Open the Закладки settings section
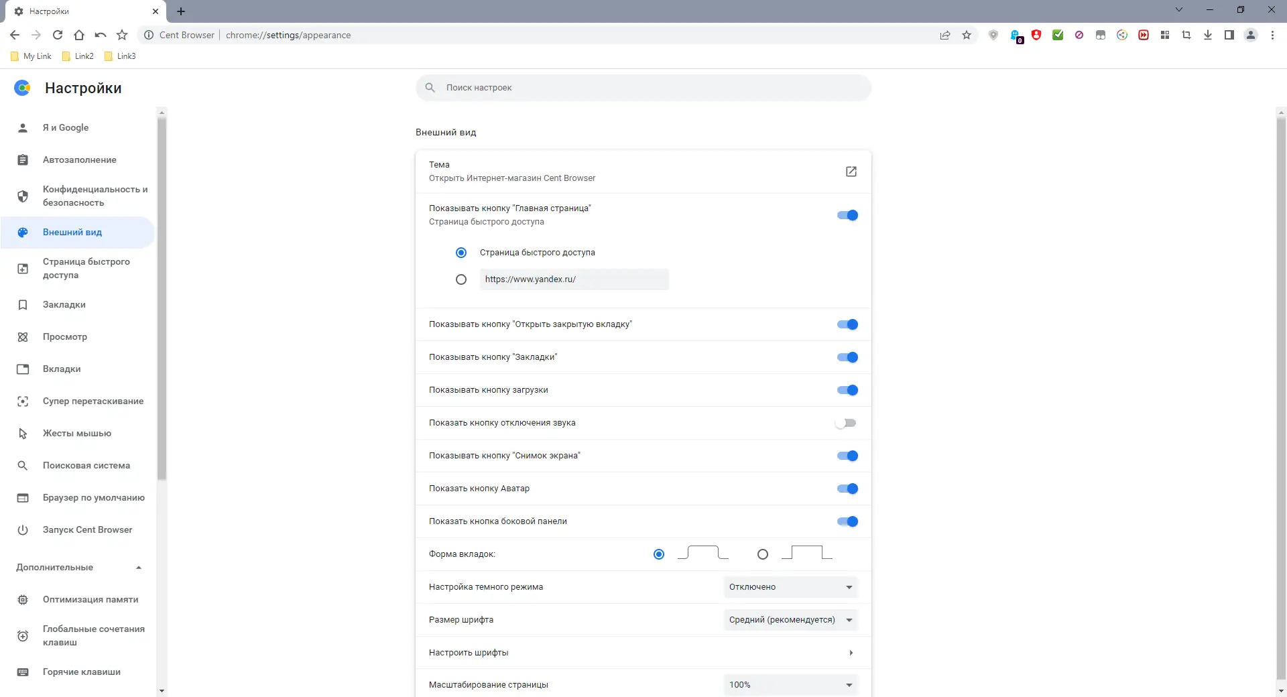1287x697 pixels. pos(64,305)
